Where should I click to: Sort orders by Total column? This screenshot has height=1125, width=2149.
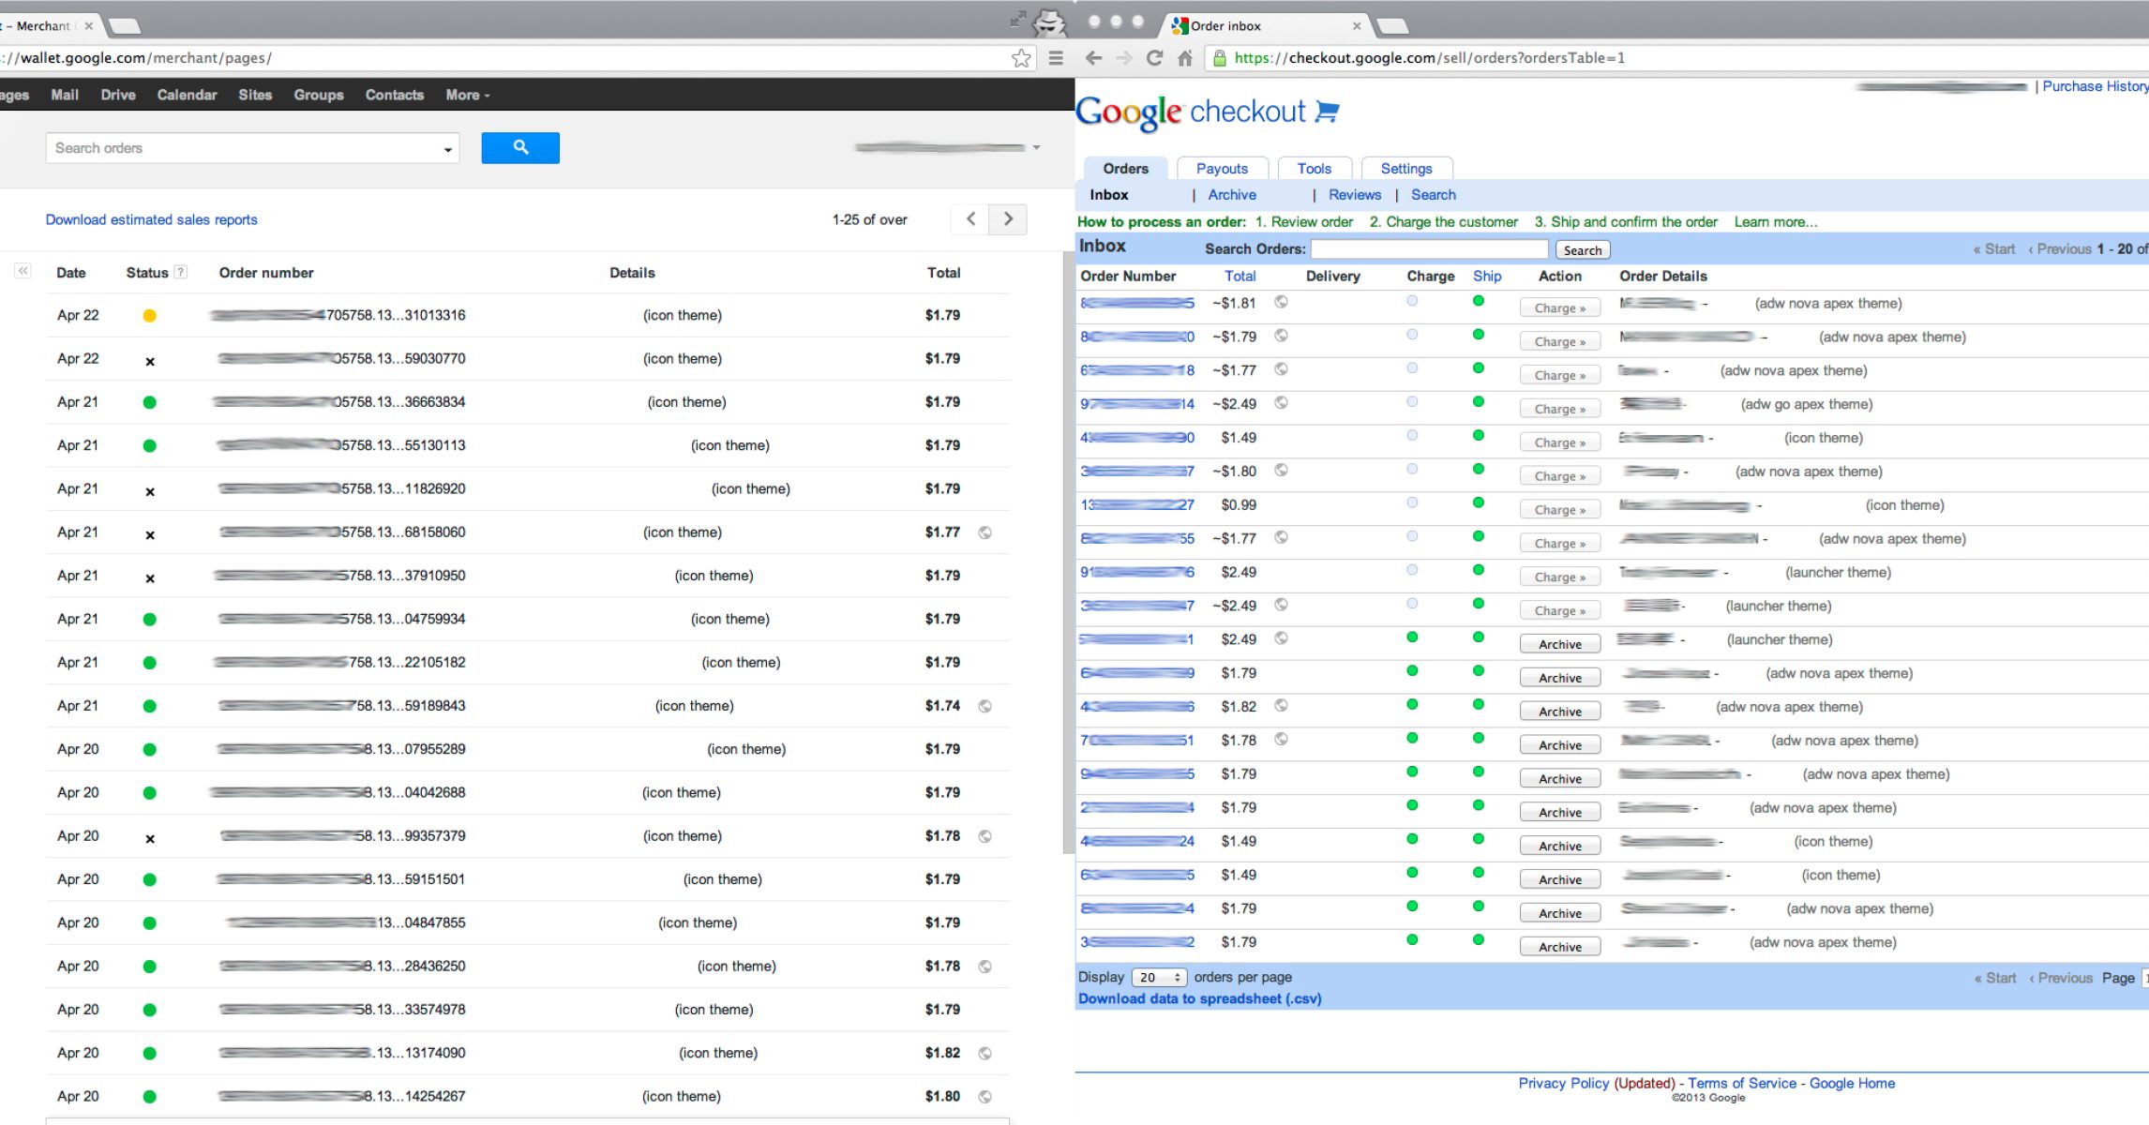[1240, 277]
